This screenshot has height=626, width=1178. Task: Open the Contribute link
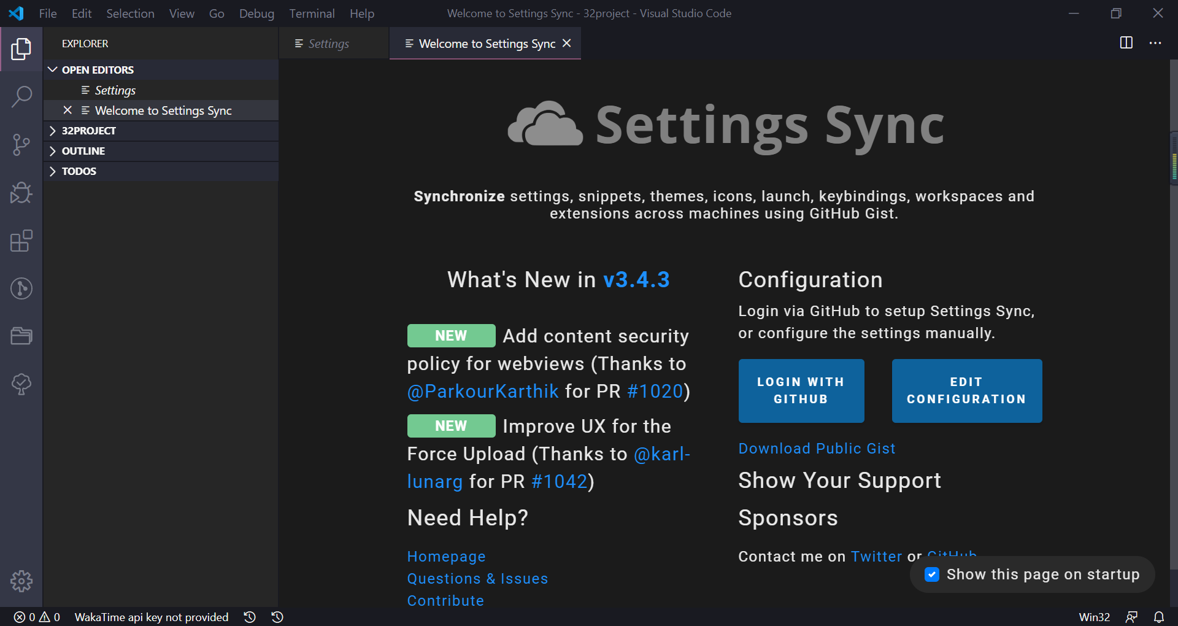click(x=445, y=600)
